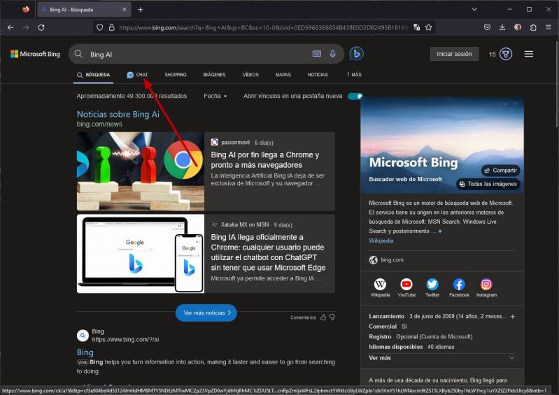Screen dimensions: 559x395
Task: Expand the MÁS search categories menu
Action: coord(354,75)
